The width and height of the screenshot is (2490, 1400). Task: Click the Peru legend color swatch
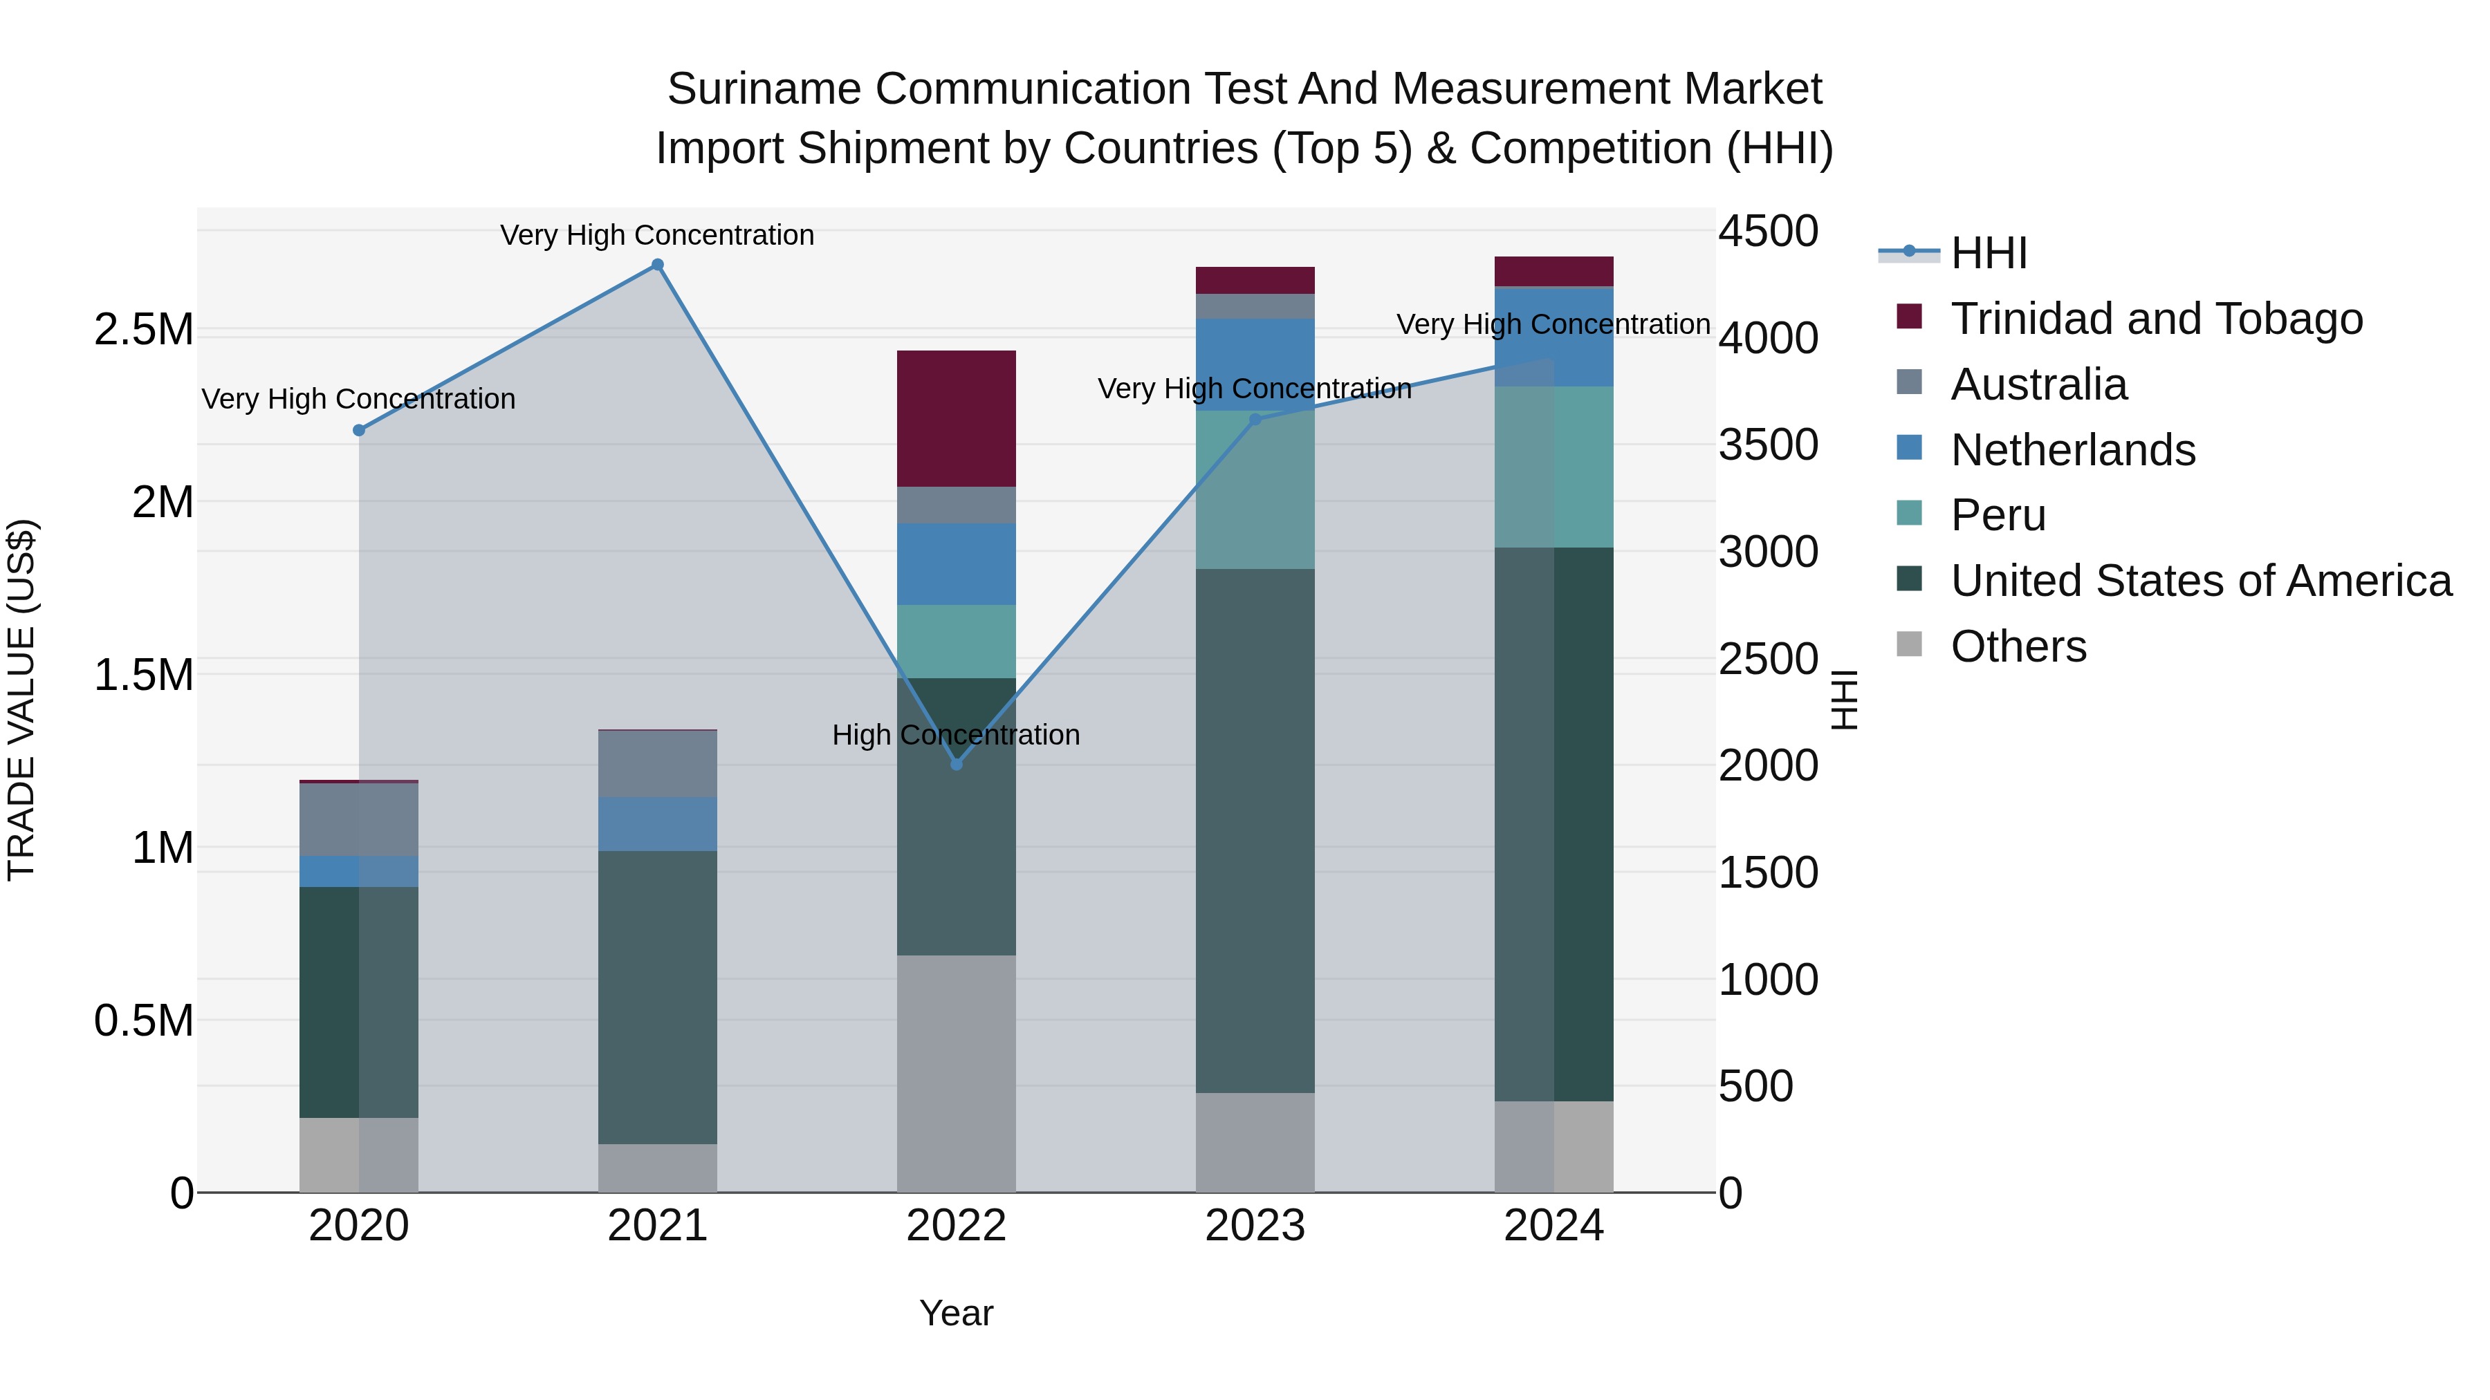(1909, 512)
